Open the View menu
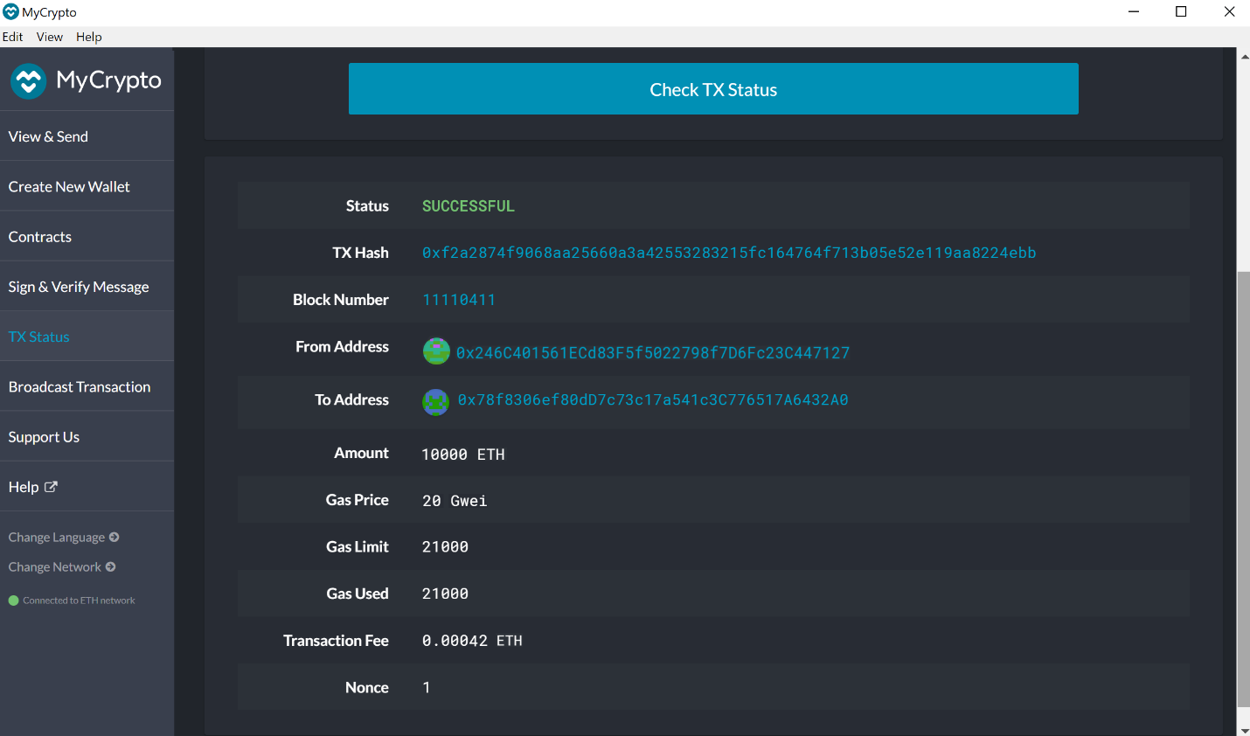The image size is (1250, 736). pos(49,37)
